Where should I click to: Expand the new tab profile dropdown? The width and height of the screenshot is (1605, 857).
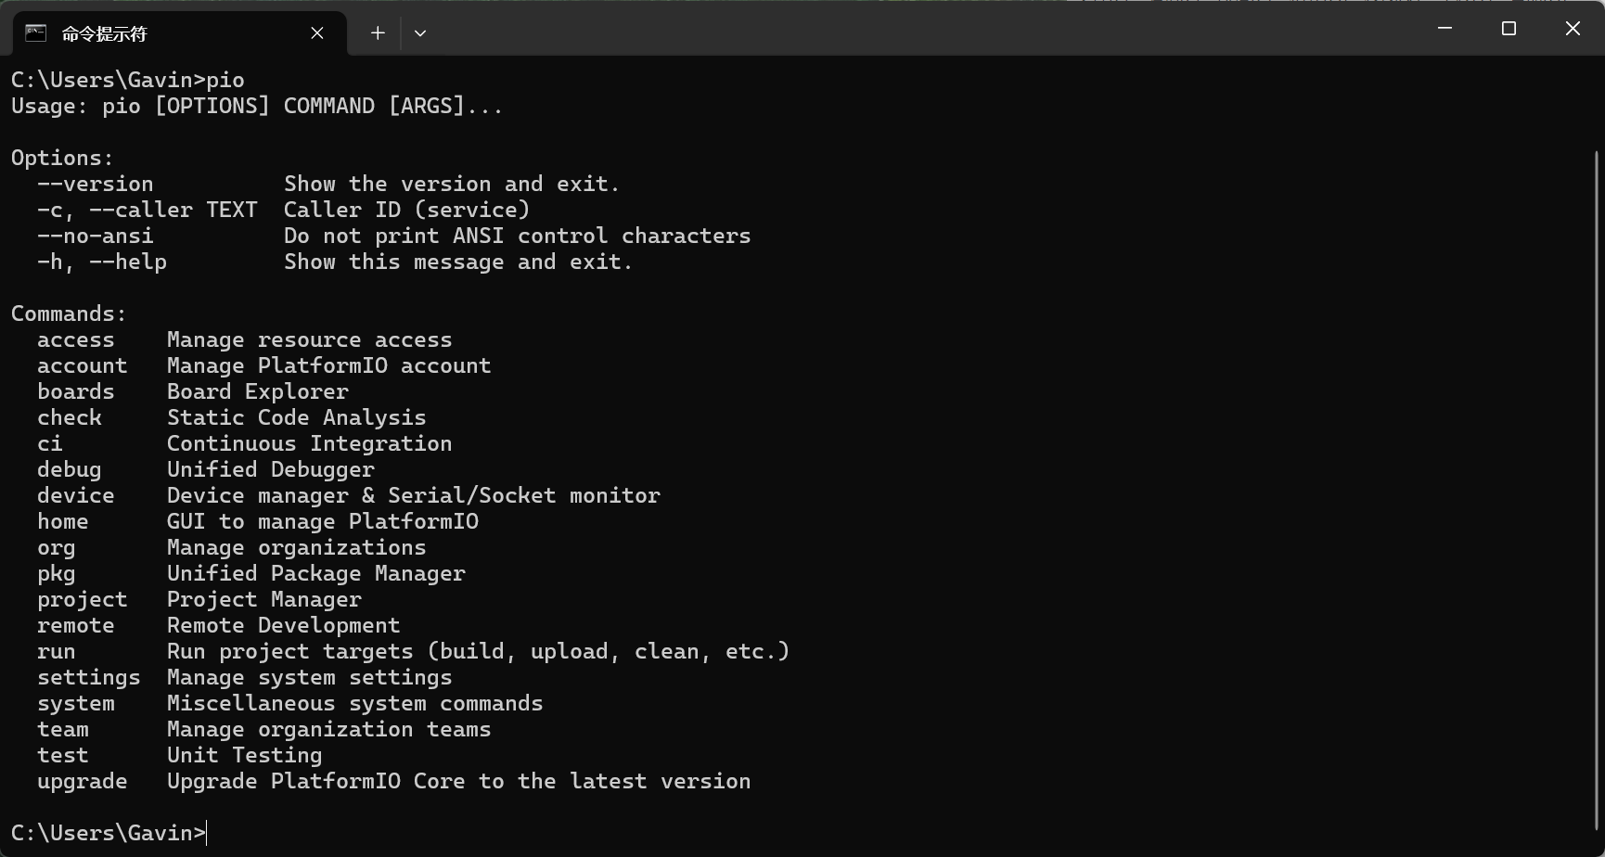coord(420,33)
